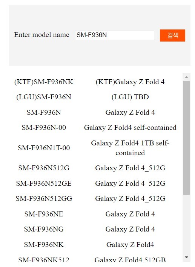Viewport: 195px width, 267px height.
Task: Select the (LGU)SM-F936N entry
Action: [44, 97]
